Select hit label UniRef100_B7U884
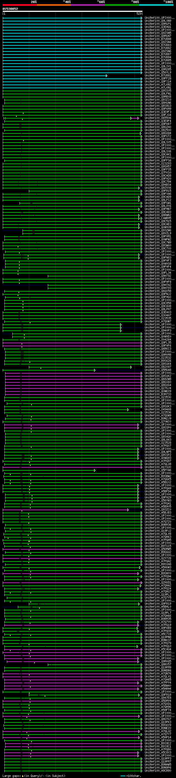 [x=158, y=57]
